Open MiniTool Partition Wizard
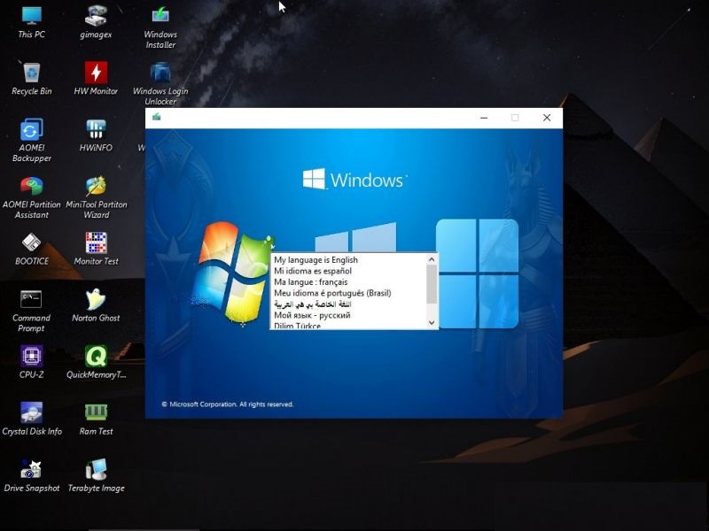This screenshot has height=531, width=709. pos(96,187)
